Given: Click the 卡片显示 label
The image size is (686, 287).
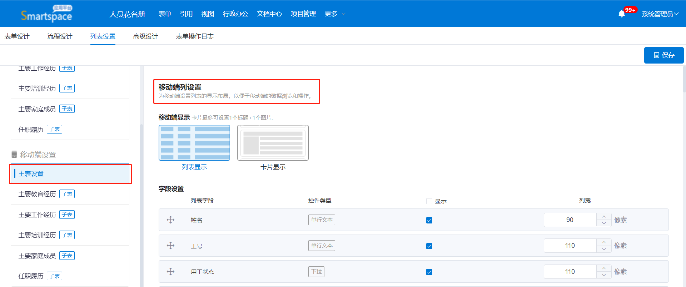Looking at the screenshot, I should point(273,167).
